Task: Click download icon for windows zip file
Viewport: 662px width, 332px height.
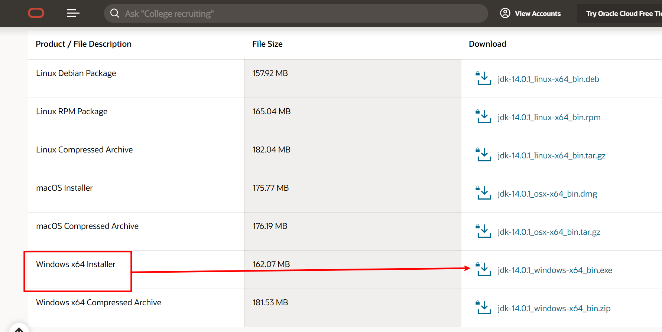Action: point(483,308)
